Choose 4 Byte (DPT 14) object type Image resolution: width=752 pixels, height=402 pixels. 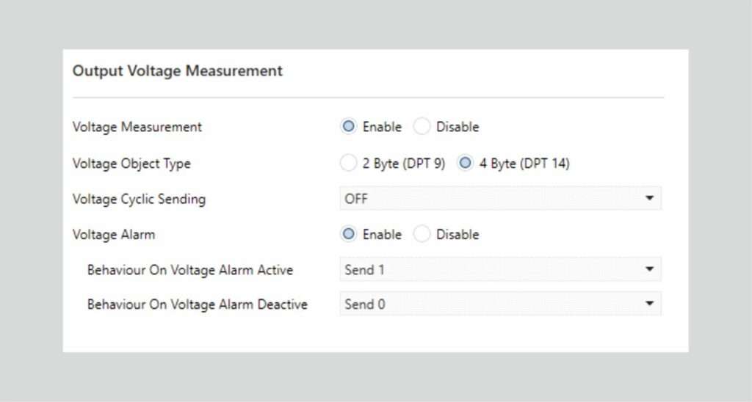point(465,163)
